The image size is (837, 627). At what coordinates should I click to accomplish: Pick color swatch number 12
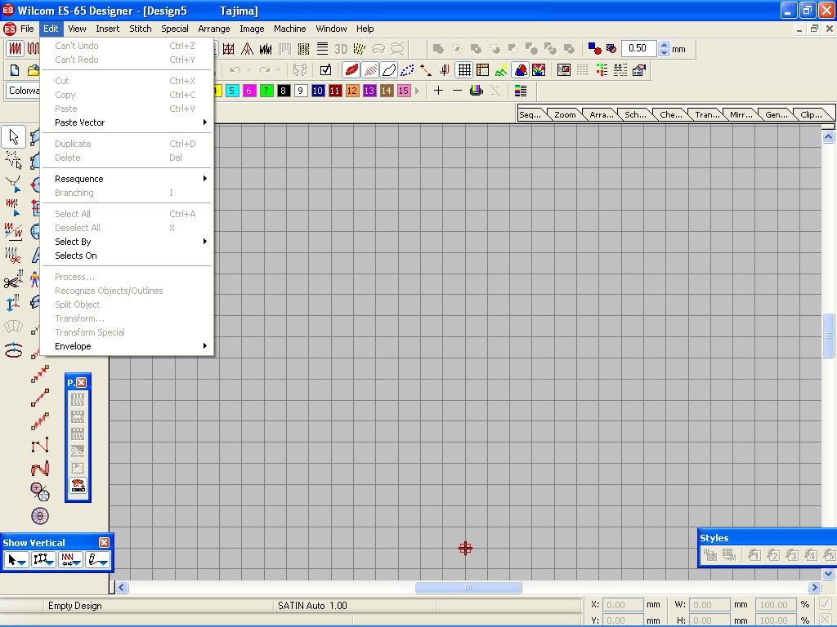tap(351, 91)
